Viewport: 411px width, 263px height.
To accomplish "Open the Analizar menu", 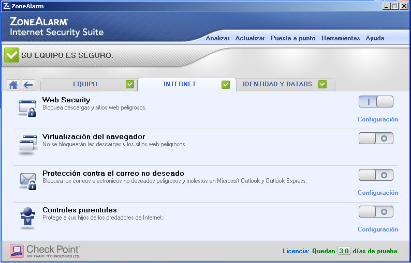I will [217, 38].
